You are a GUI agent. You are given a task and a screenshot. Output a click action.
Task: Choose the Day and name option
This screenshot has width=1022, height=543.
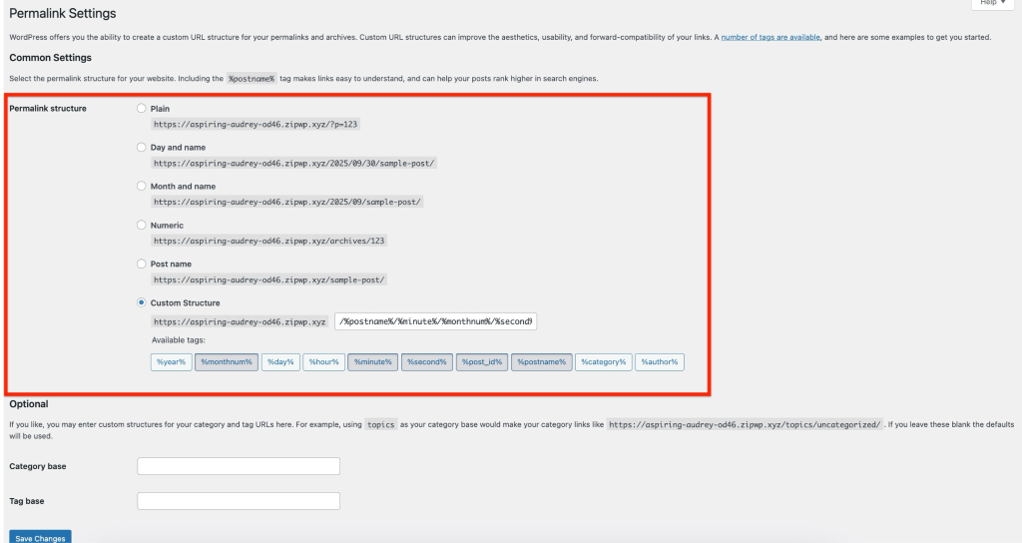point(142,147)
